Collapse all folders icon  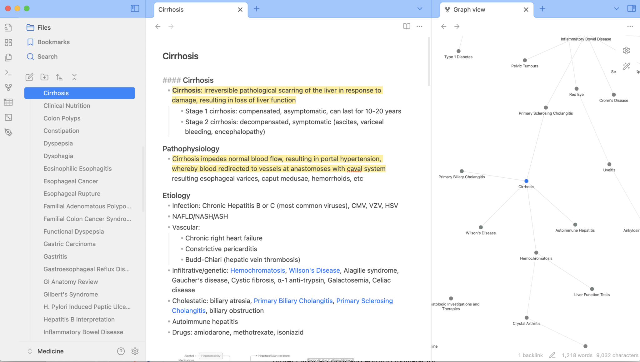point(74,77)
